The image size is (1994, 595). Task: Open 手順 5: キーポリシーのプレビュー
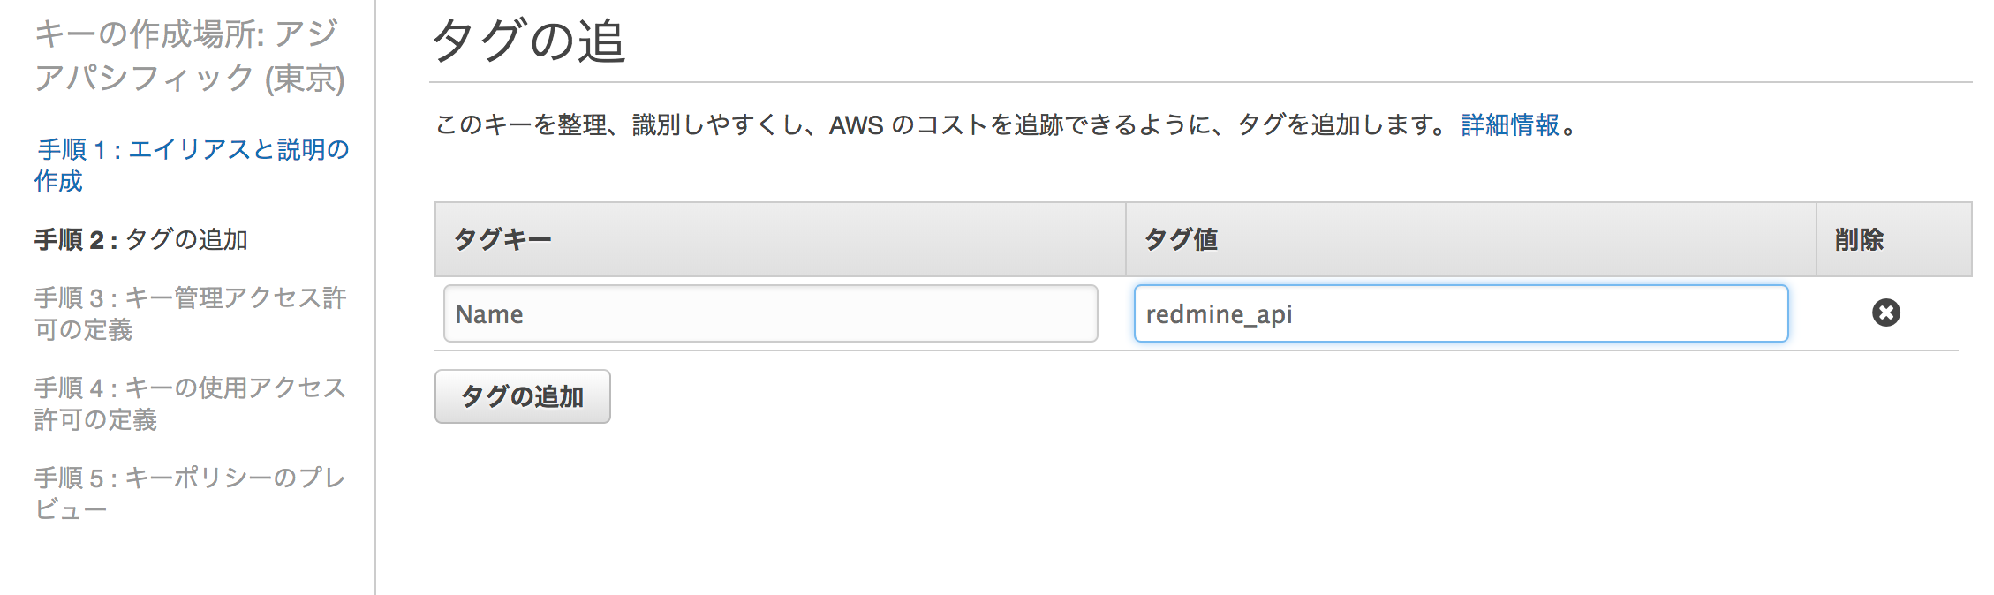click(189, 493)
